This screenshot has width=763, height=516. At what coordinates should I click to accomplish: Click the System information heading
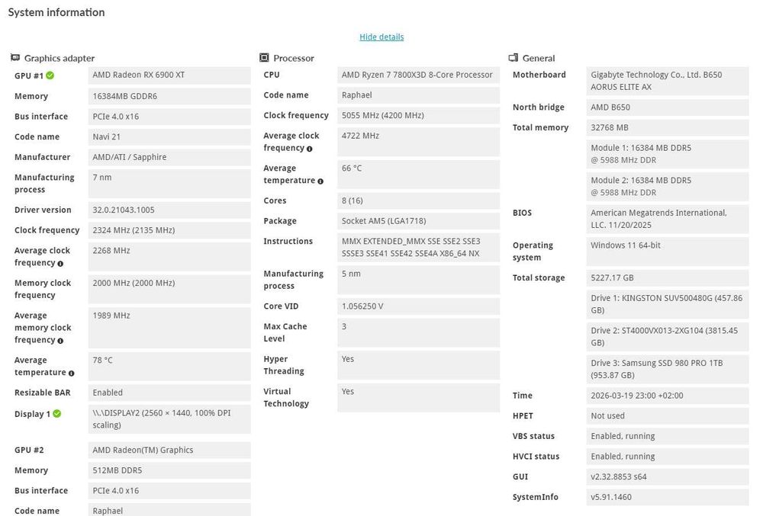56,13
